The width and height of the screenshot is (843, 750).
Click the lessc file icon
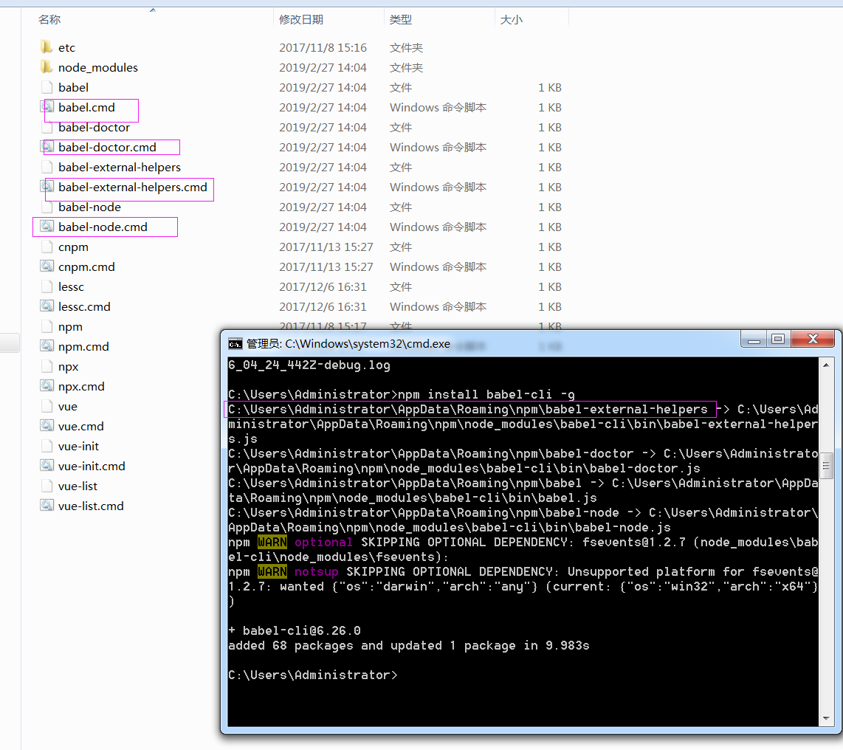tap(47, 286)
